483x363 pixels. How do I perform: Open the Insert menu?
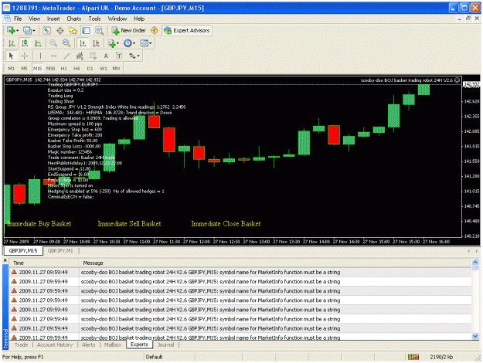(x=53, y=19)
